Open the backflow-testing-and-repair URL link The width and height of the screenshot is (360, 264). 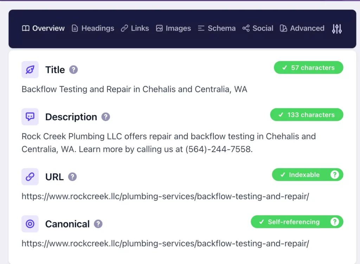tap(165, 196)
